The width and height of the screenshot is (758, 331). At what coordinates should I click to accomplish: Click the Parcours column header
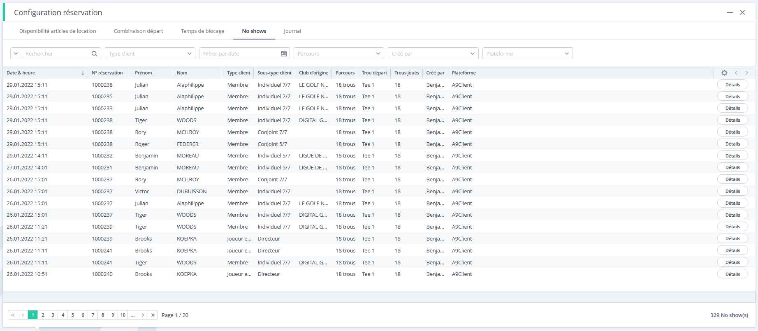345,73
